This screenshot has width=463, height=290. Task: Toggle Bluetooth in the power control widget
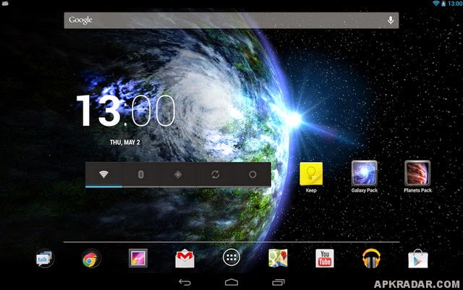[141, 174]
